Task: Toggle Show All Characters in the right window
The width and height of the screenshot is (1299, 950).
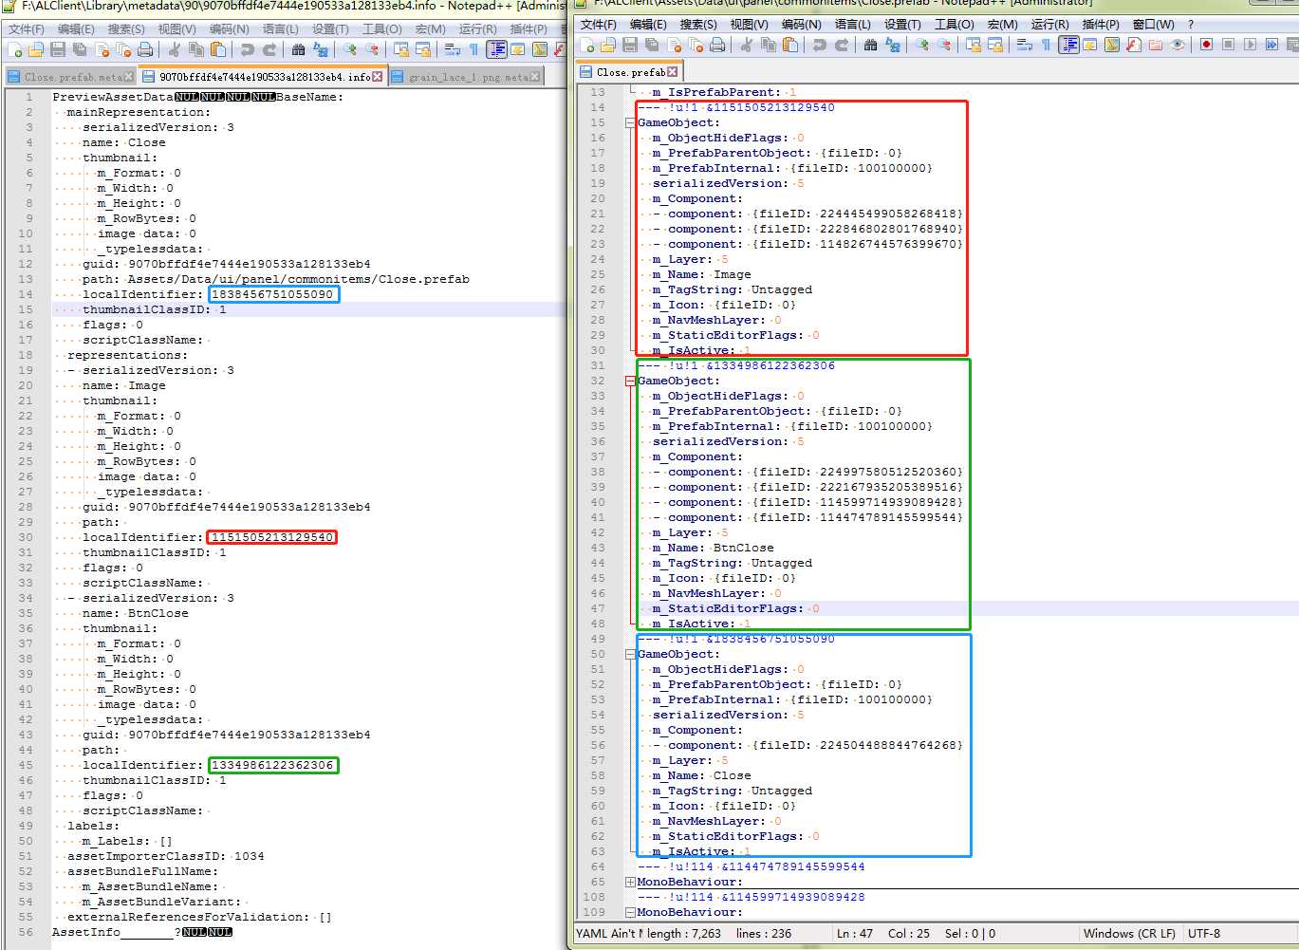Action: click(1046, 45)
